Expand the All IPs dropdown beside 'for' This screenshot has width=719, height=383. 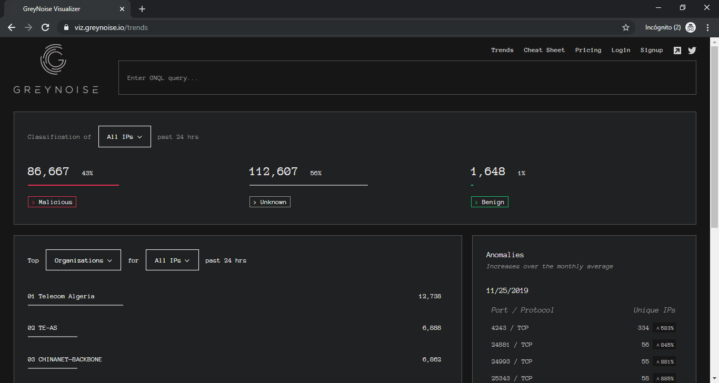[x=172, y=260]
